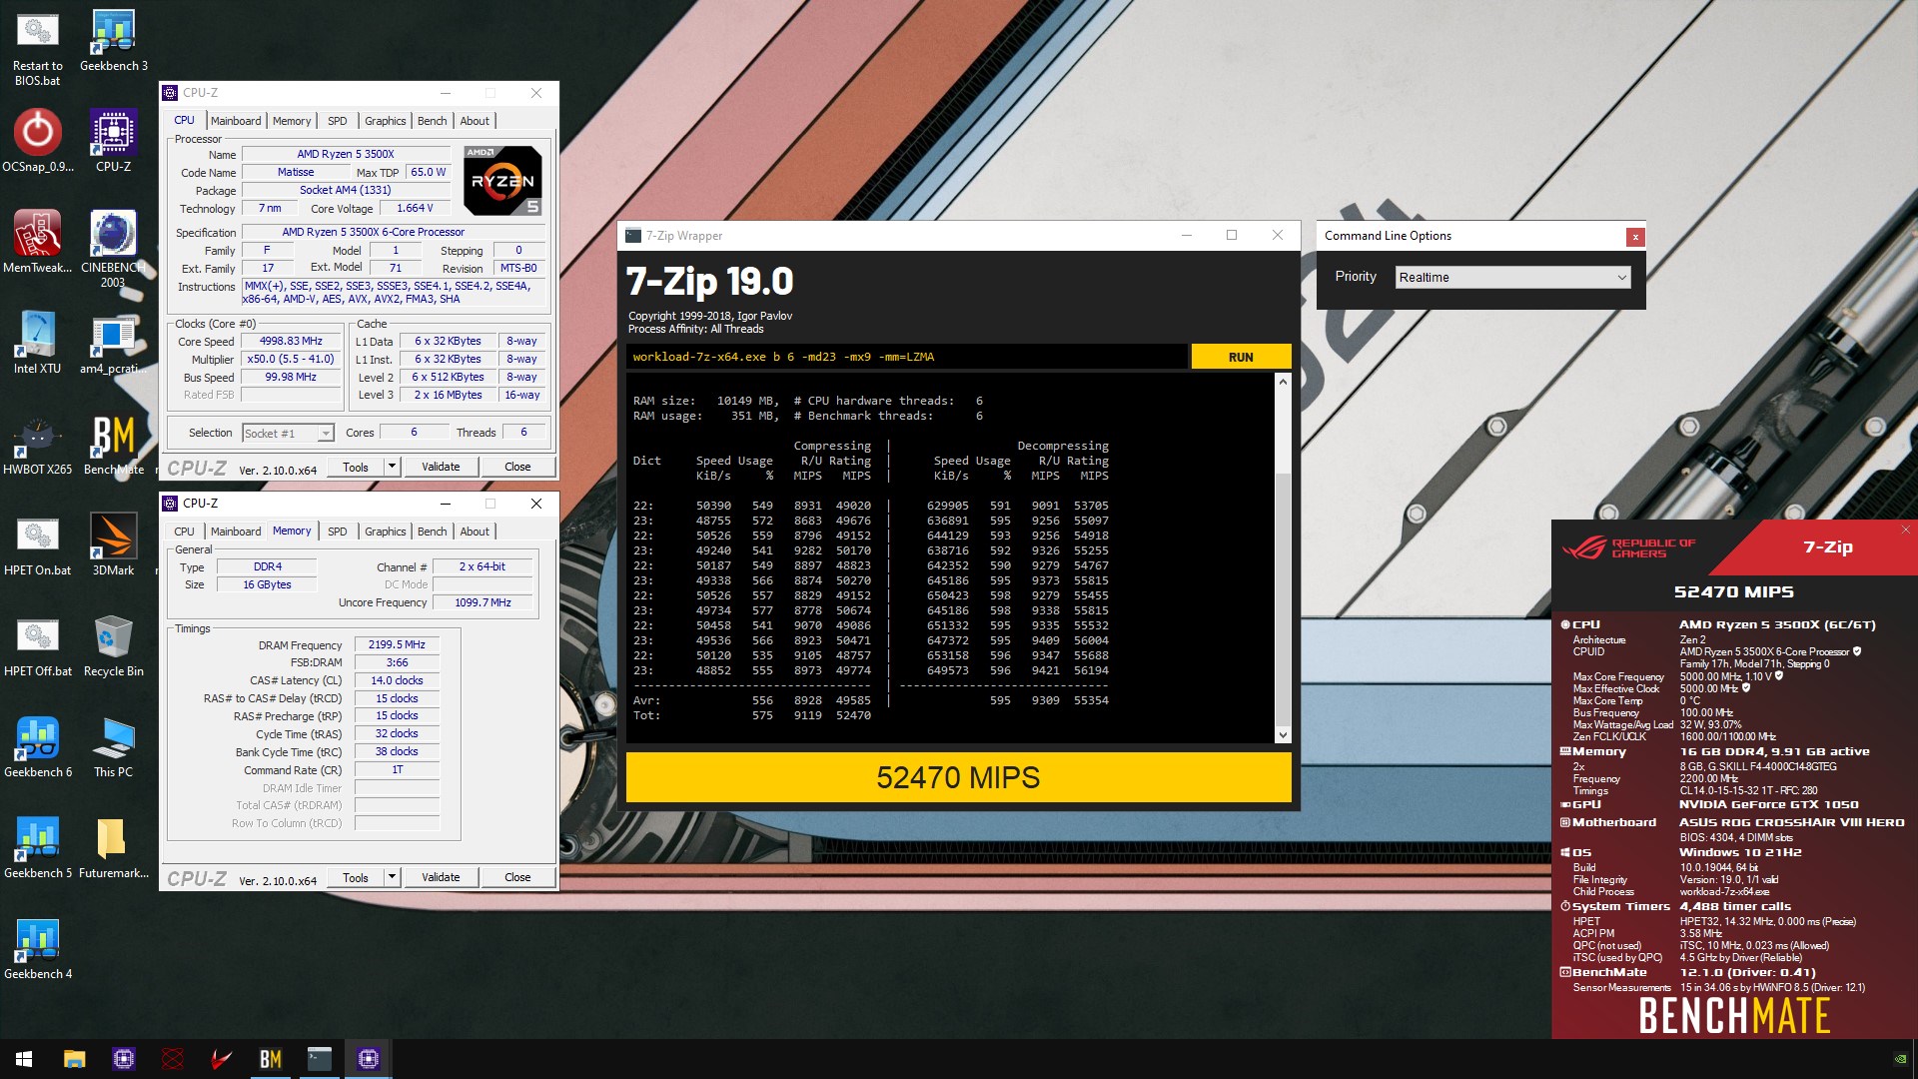Close the Command Line Options panel

(x=1635, y=237)
